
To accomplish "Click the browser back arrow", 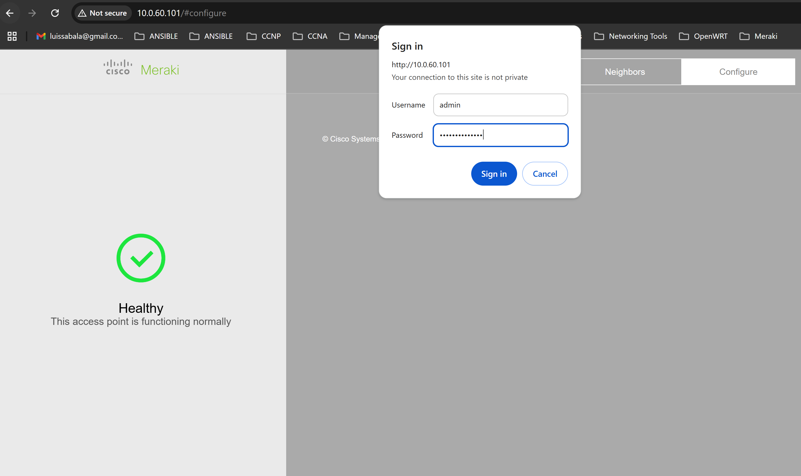I will pyautogui.click(x=10, y=13).
